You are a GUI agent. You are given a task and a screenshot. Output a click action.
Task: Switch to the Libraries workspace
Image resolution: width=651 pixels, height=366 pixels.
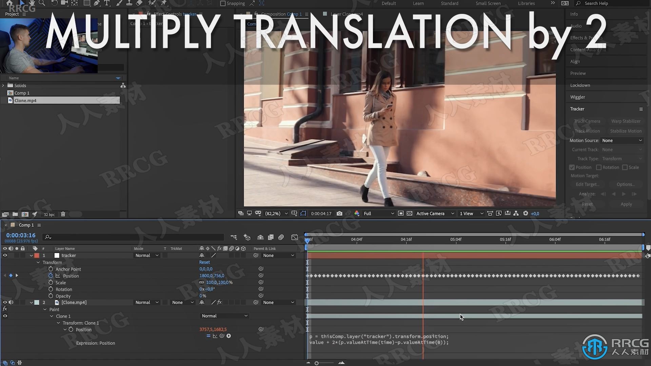526,3
